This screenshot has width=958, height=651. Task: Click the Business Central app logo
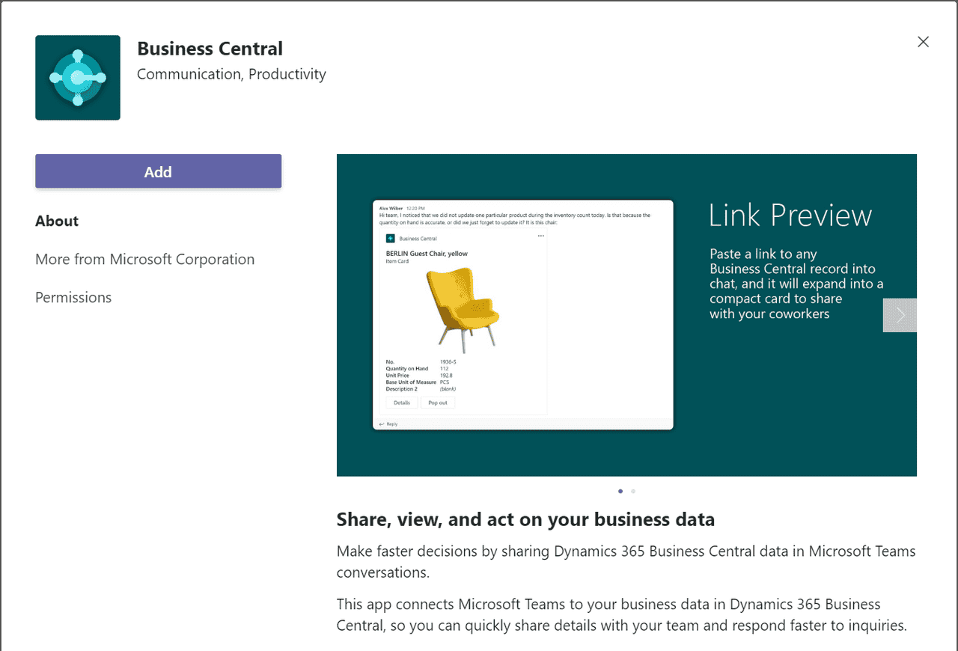coord(78,78)
